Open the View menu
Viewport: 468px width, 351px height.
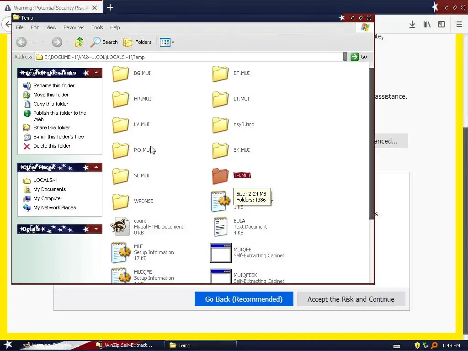click(51, 27)
